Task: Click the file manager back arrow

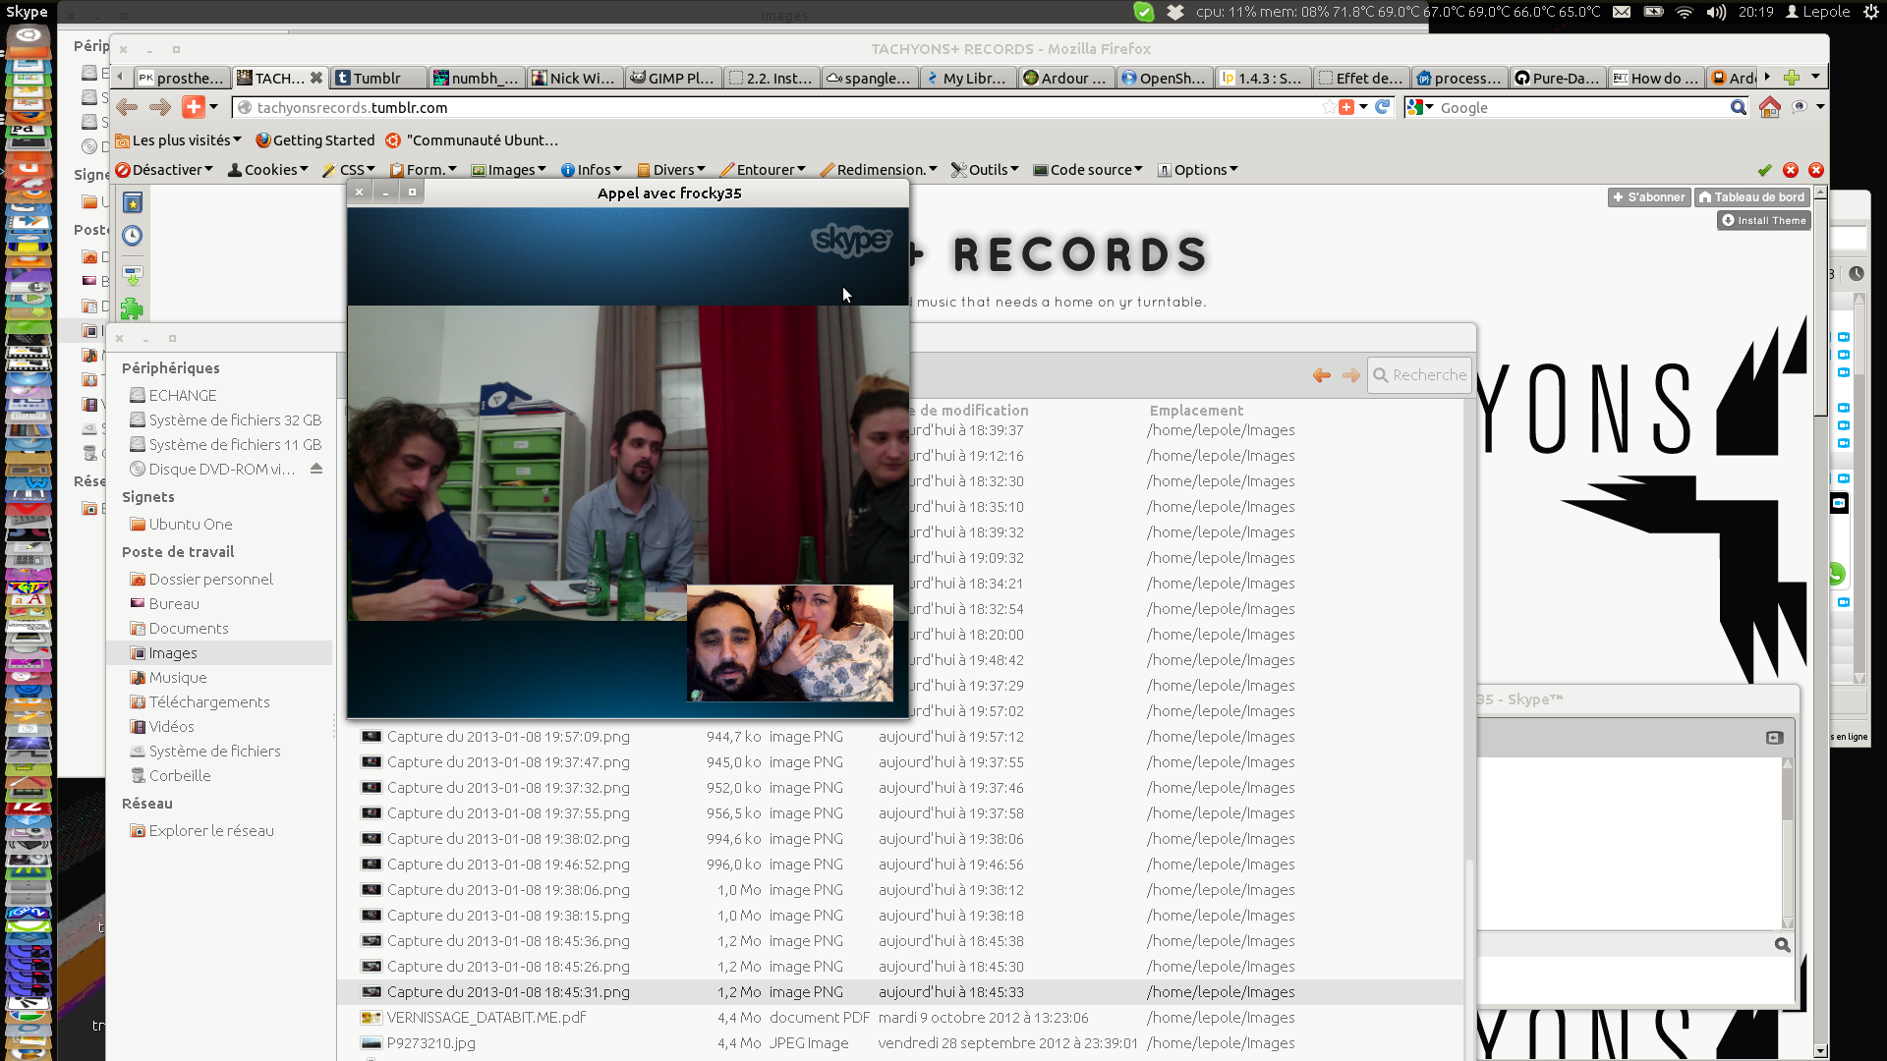Action: click(1322, 375)
